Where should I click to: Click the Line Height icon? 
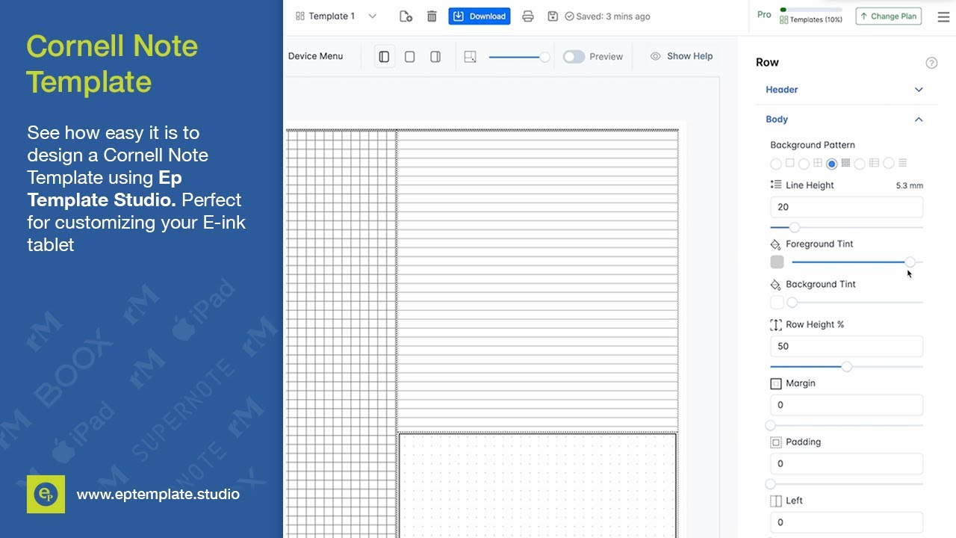776,185
